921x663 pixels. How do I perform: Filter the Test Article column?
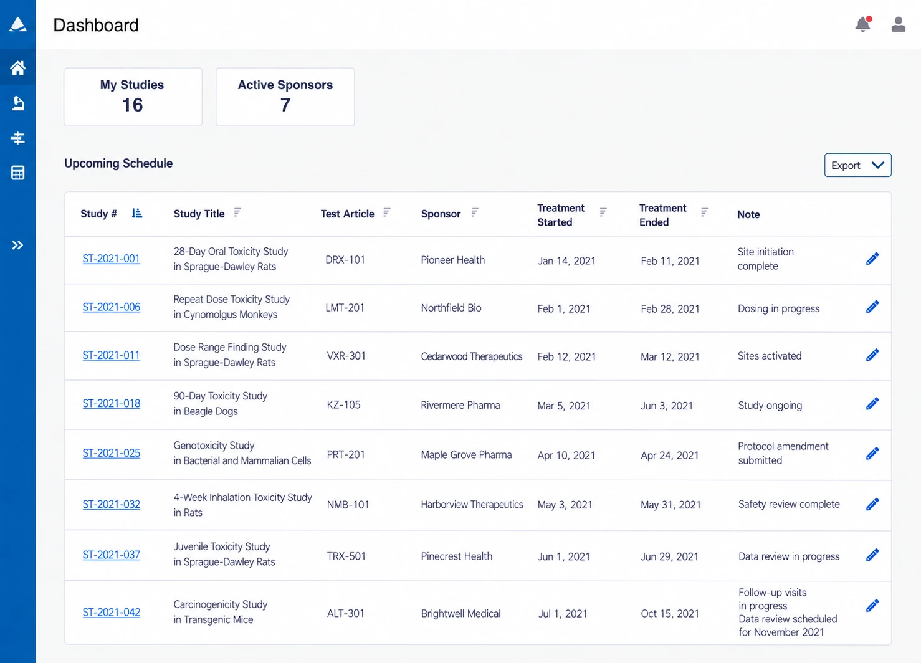[x=387, y=212]
